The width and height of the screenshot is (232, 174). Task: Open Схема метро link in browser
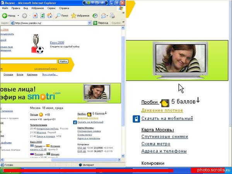tap(85, 135)
